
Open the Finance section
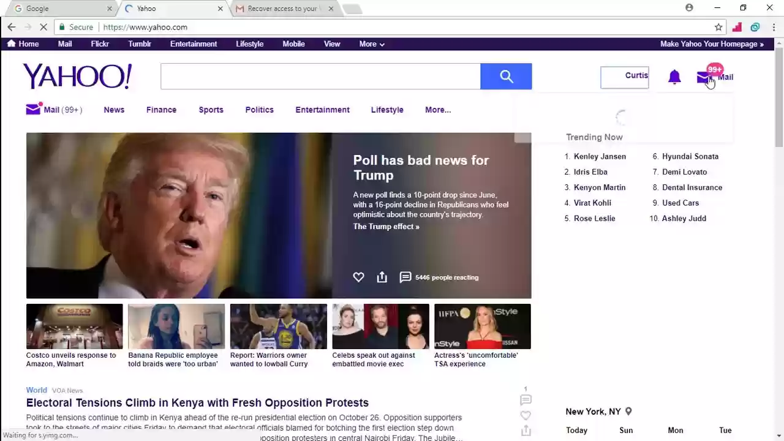pos(161,110)
